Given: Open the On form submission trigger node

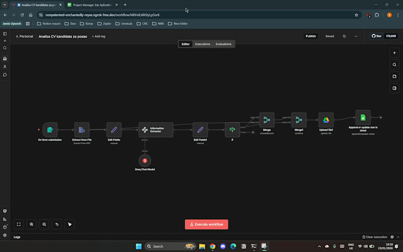Looking at the screenshot, I should tap(50, 130).
